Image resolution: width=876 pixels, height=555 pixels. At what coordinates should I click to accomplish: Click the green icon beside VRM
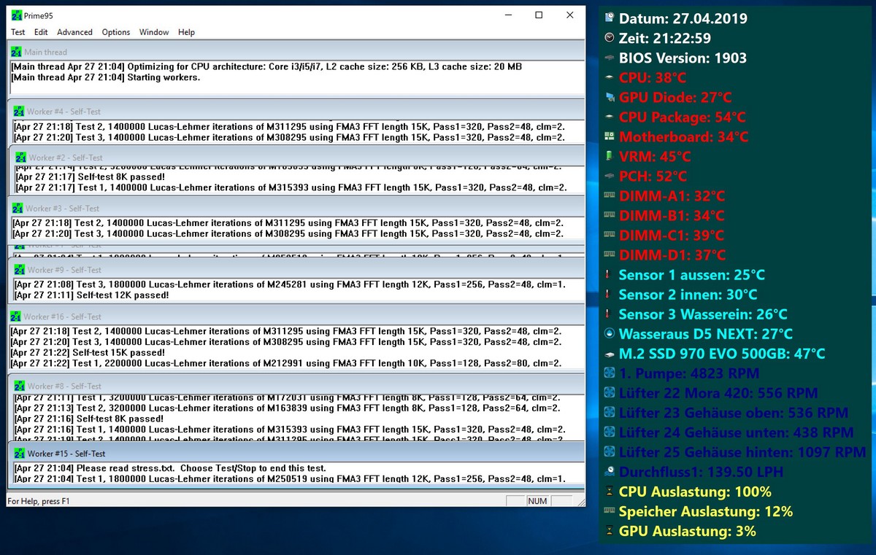[x=610, y=156]
